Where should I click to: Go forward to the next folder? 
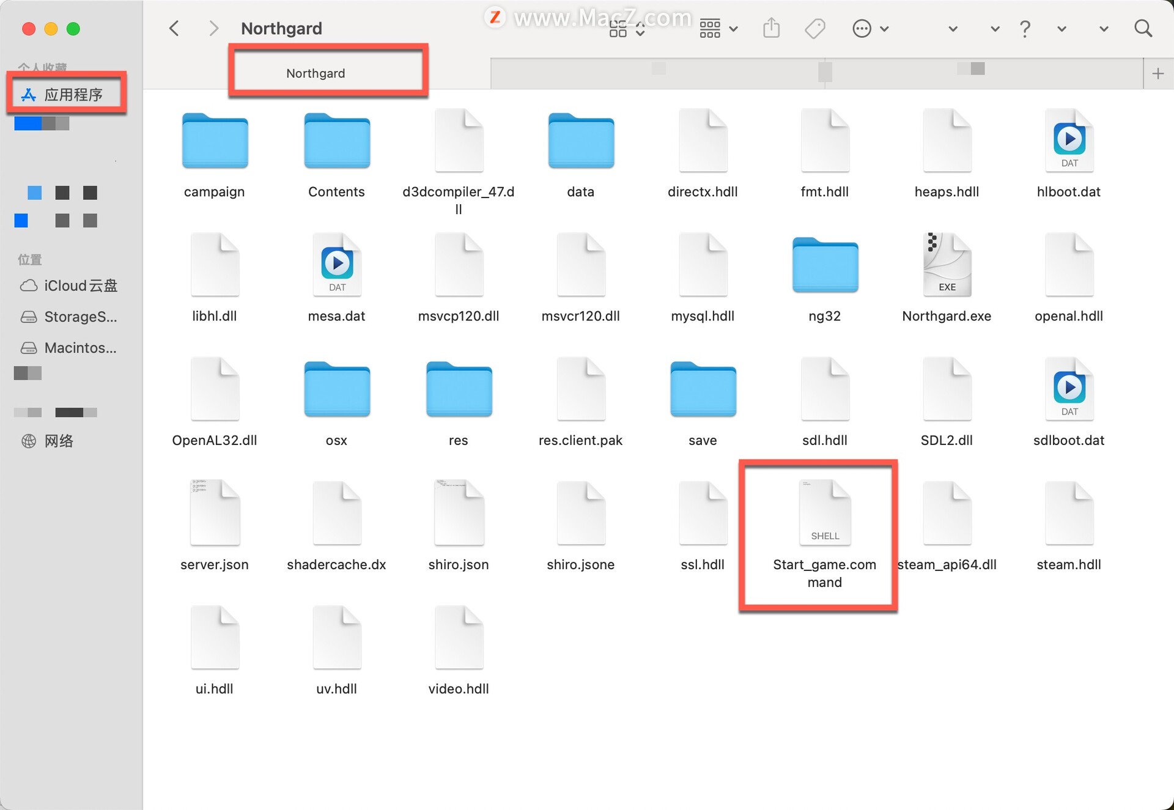coord(213,28)
